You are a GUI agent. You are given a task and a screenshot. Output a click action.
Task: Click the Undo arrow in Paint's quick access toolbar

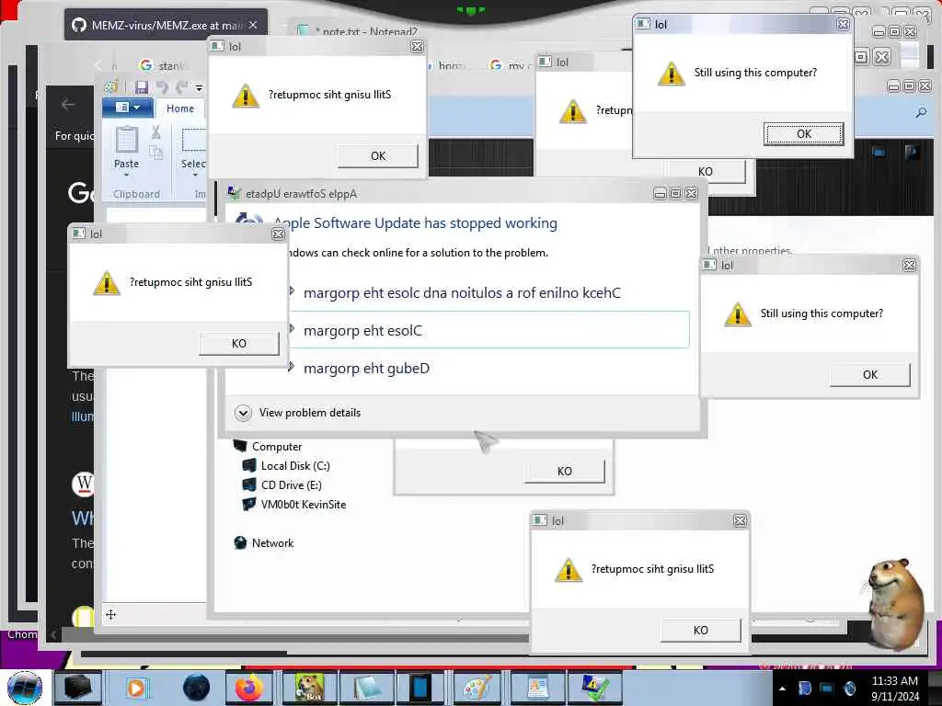point(162,87)
